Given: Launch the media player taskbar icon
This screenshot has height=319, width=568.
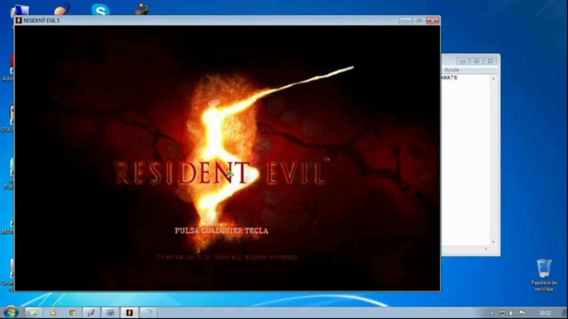Looking at the screenshot, I should (x=53, y=312).
